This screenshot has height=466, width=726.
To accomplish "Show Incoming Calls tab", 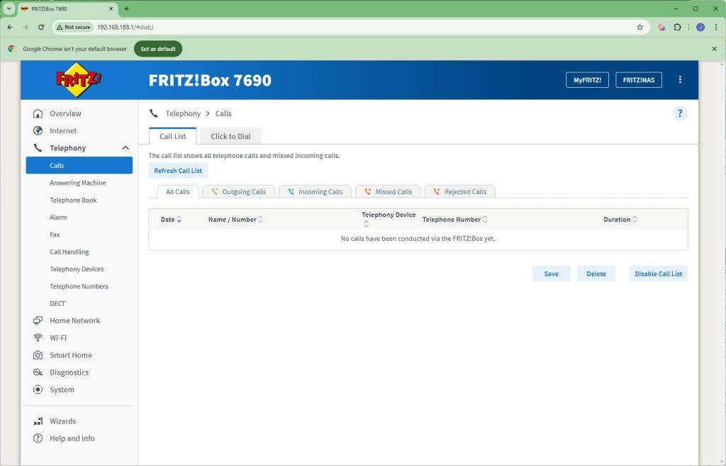I will point(315,192).
